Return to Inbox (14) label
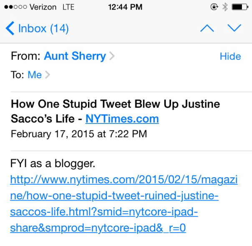The image size is (252, 246). 43,28
